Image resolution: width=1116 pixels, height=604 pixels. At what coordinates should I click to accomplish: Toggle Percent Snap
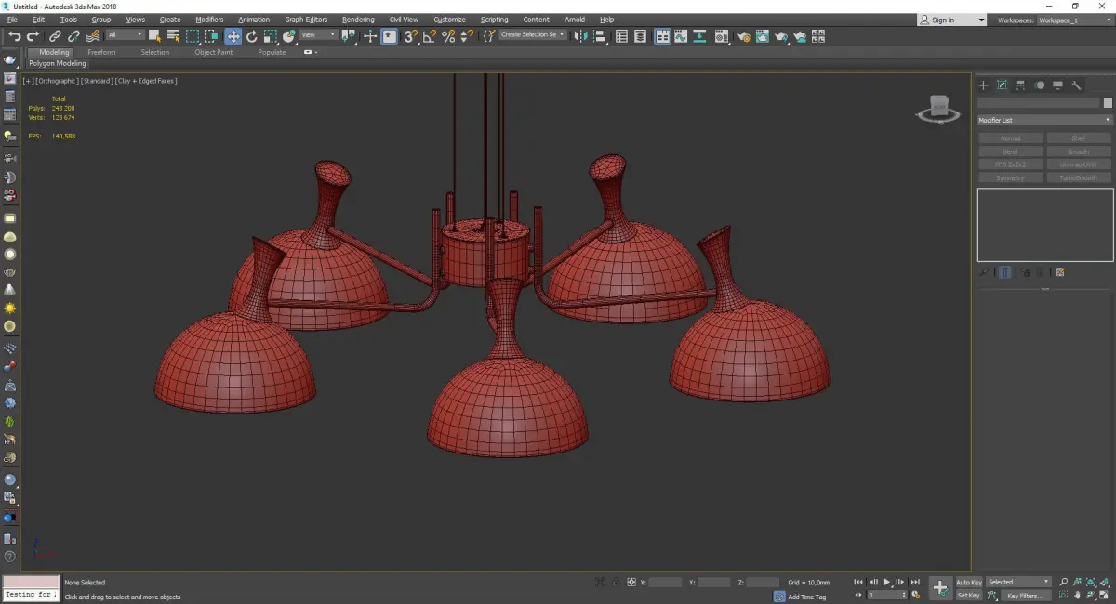point(449,36)
